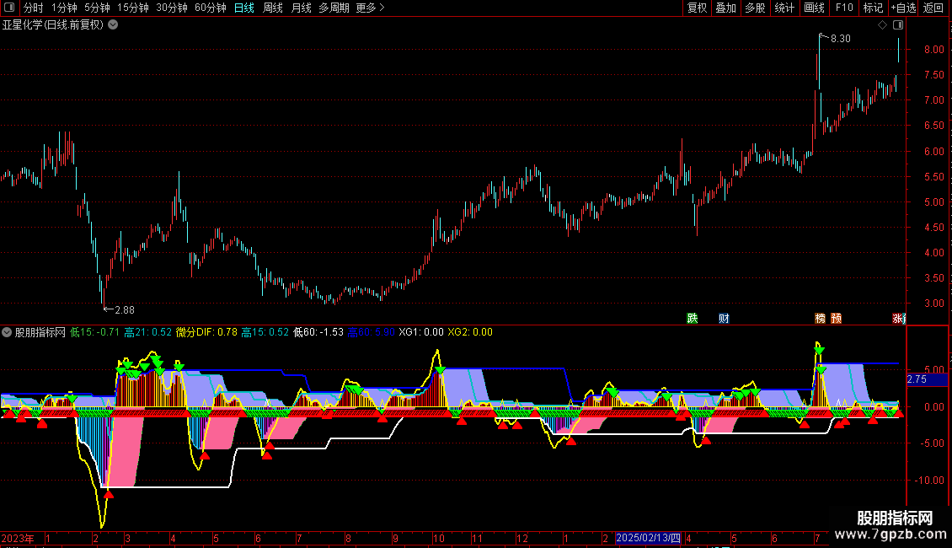Click the panel layout icon at top-left
Viewport: 952px width, 548px height.
click(9, 8)
